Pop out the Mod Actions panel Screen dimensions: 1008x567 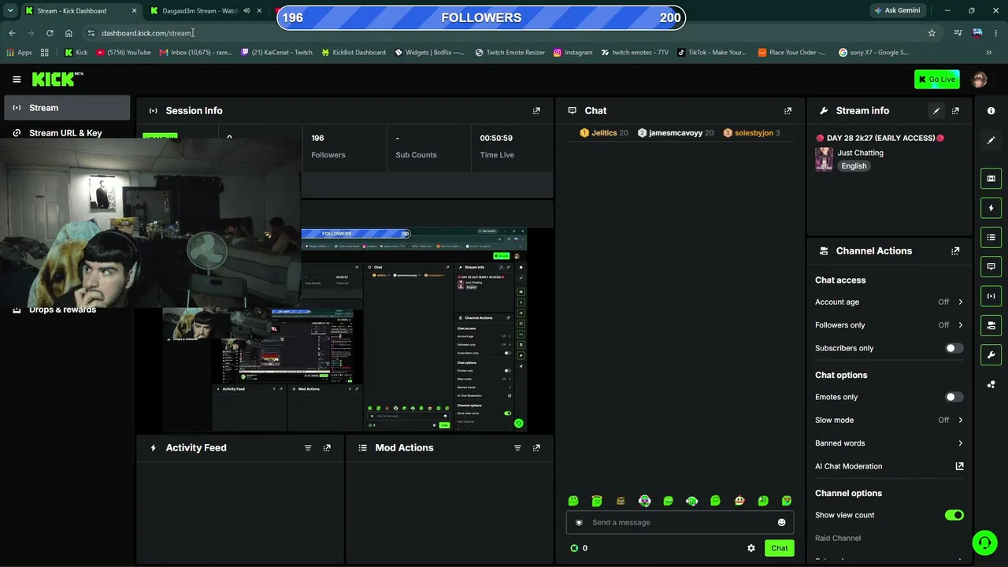point(536,448)
